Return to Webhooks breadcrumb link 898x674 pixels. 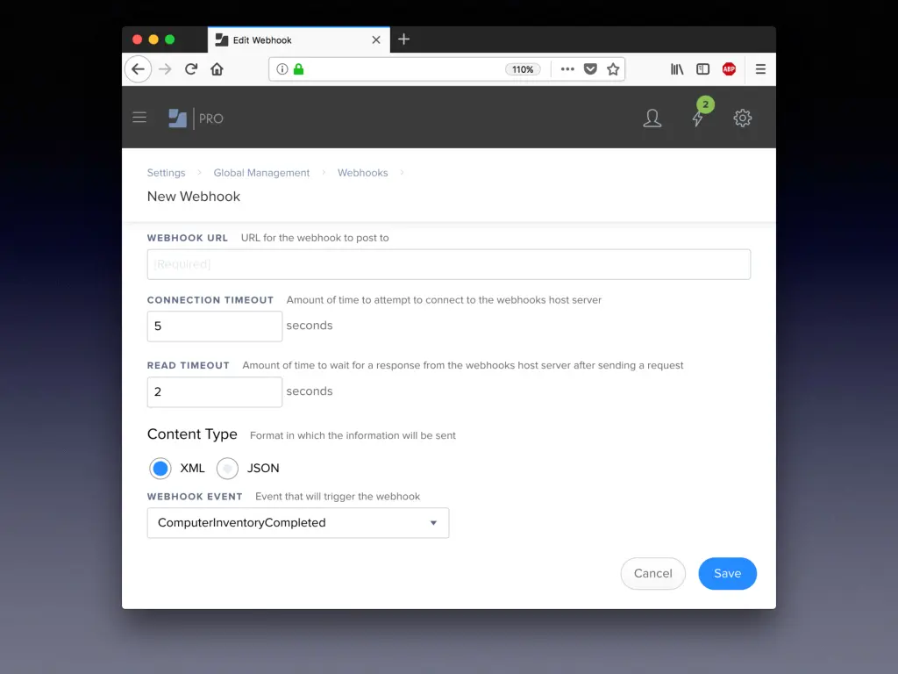362,173
